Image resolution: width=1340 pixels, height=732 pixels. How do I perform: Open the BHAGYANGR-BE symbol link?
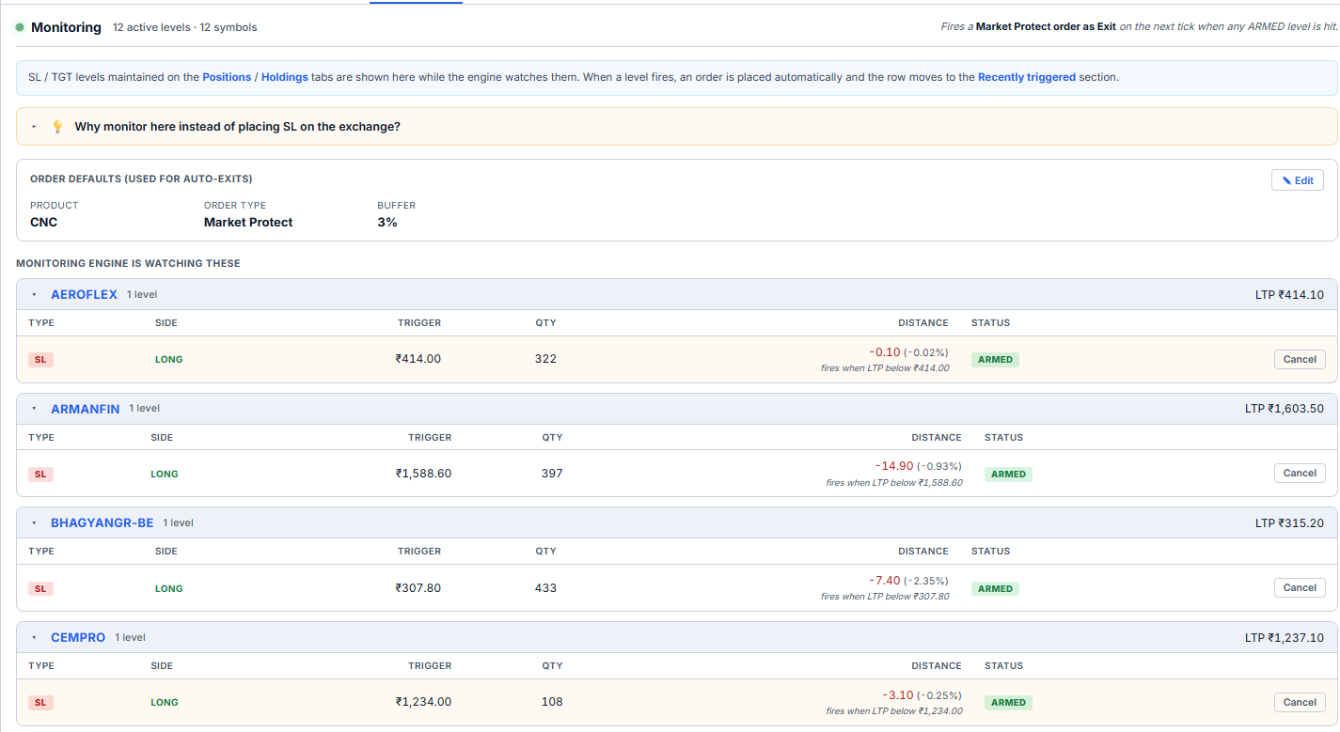point(102,522)
